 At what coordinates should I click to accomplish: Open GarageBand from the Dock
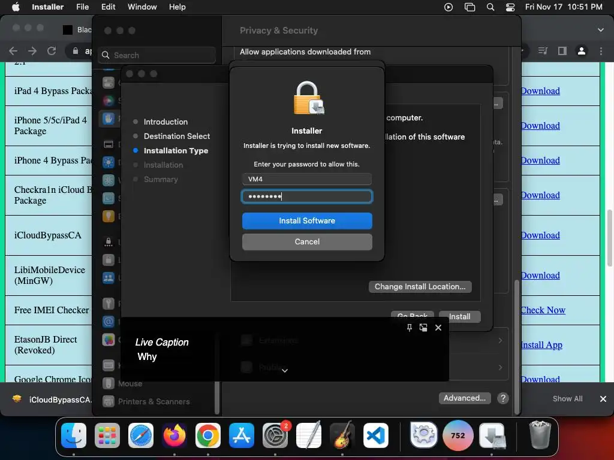pos(342,435)
